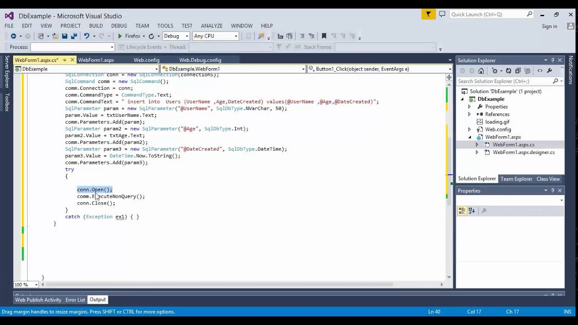
Task: Select loading.gif in Solution Explorer
Action: point(497,122)
